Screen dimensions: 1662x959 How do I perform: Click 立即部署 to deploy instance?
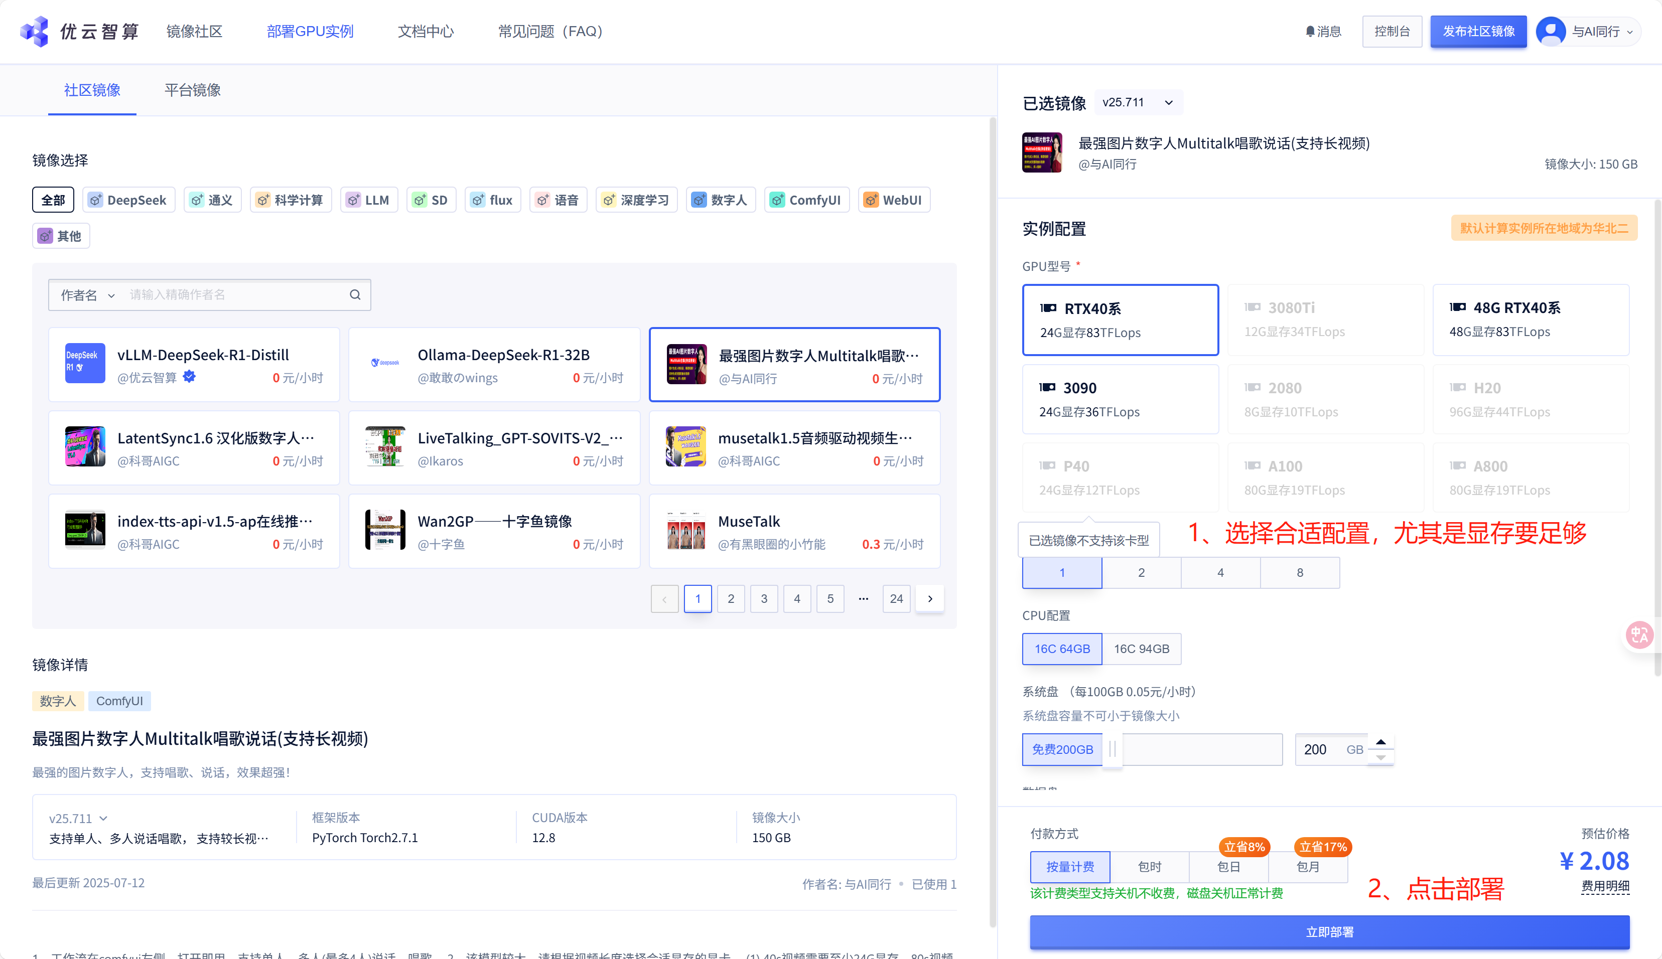[1329, 932]
